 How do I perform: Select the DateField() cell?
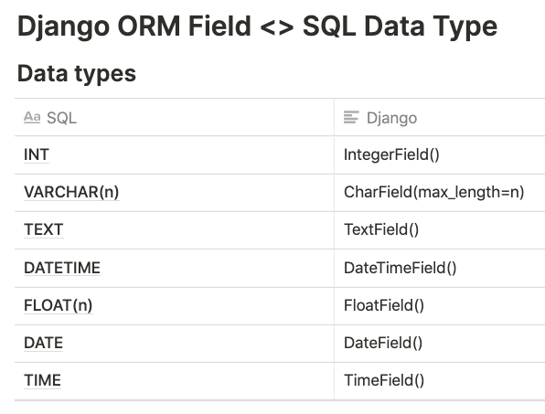(440, 344)
